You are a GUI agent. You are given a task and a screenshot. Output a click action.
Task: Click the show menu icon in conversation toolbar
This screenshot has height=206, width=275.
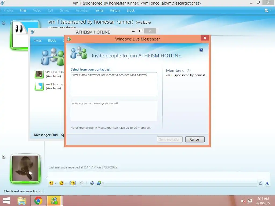pos(266,10)
